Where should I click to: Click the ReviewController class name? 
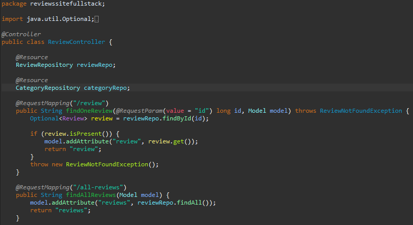[x=76, y=42]
